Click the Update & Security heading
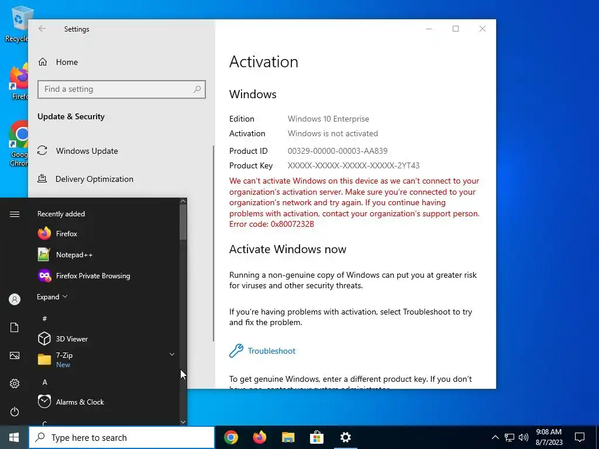599x449 pixels. 71,116
